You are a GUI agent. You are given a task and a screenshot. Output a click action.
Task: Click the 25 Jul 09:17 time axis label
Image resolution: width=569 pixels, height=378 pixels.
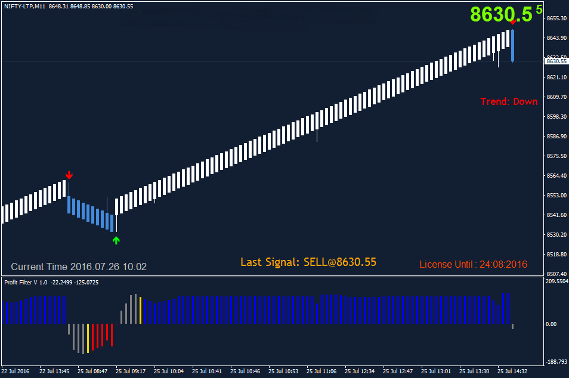pos(131,371)
